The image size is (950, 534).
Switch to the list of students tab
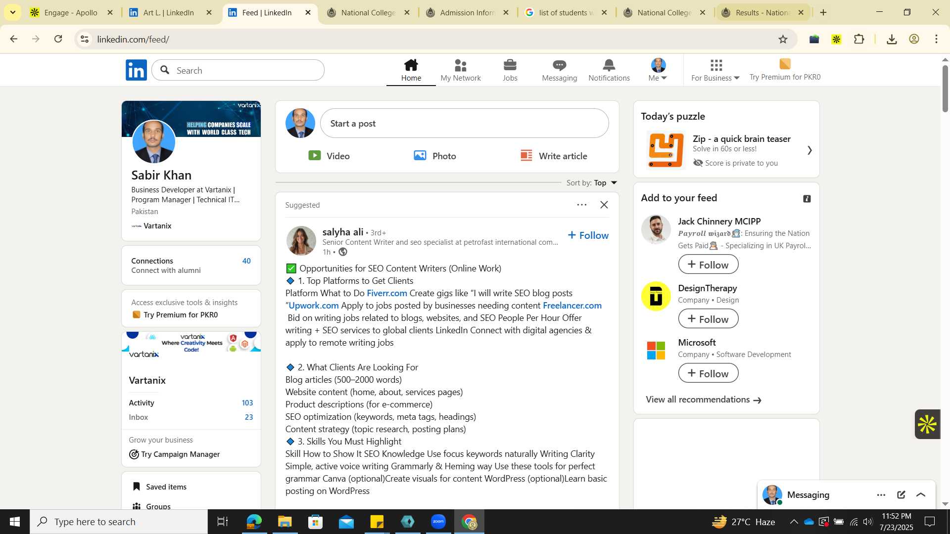(x=566, y=12)
